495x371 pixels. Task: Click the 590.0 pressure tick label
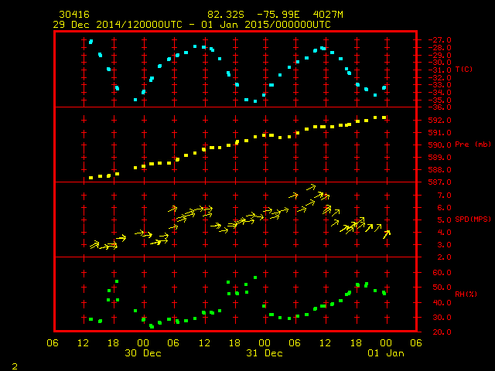click(x=439, y=145)
